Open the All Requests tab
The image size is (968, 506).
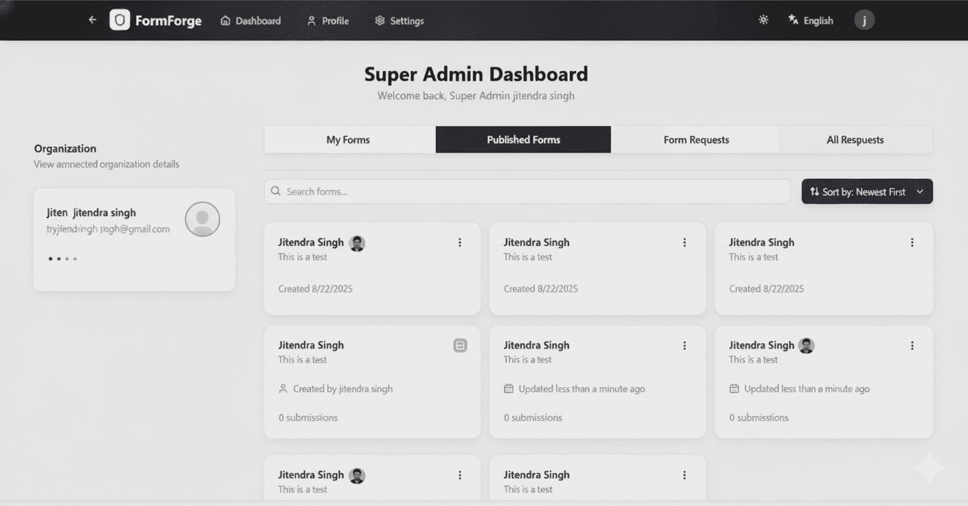coord(855,140)
